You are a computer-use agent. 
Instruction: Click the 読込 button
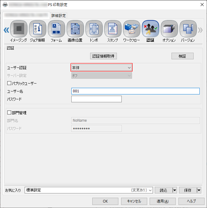point(164,190)
